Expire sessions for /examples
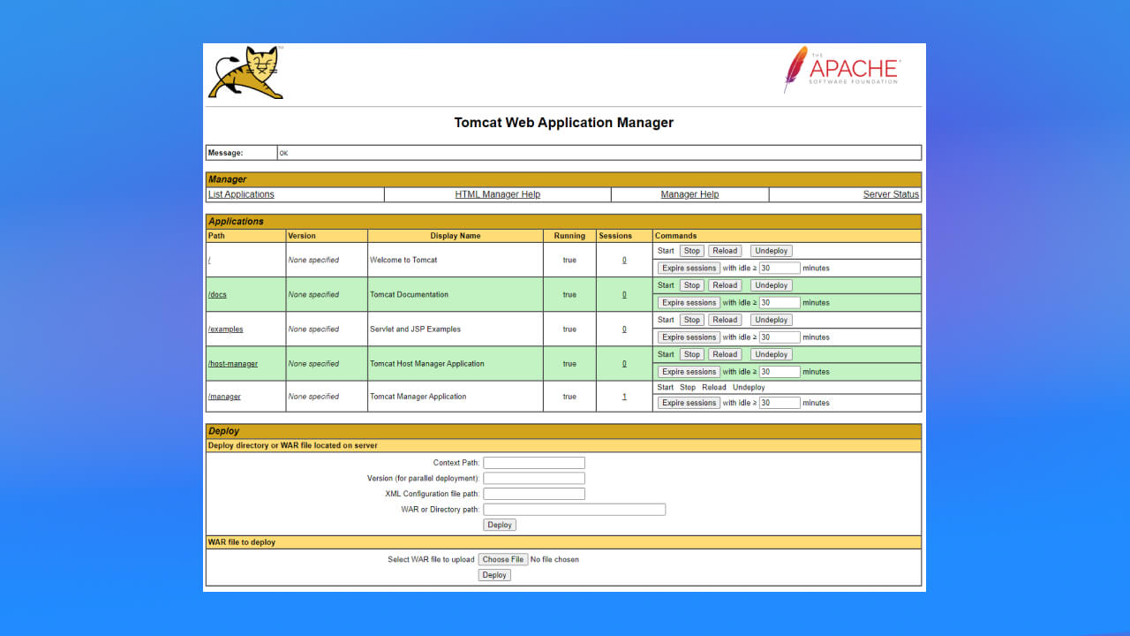The height and width of the screenshot is (636, 1130). coord(689,337)
